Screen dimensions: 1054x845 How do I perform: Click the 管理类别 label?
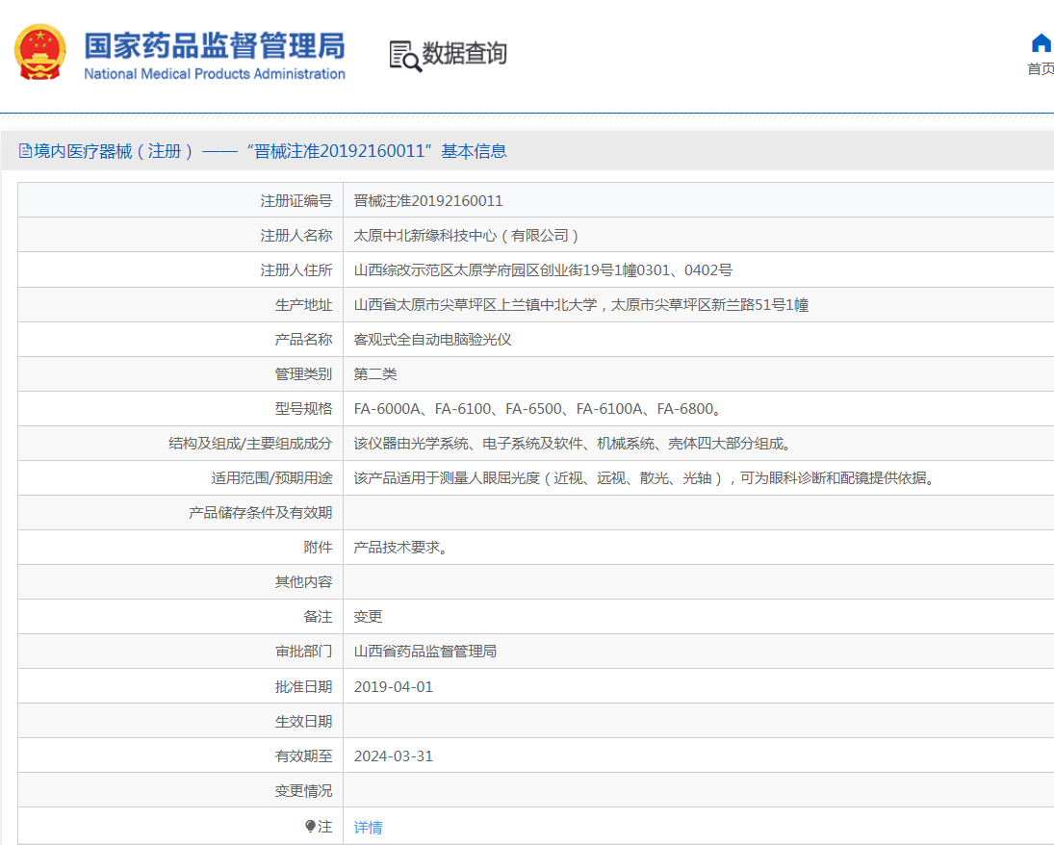point(303,374)
